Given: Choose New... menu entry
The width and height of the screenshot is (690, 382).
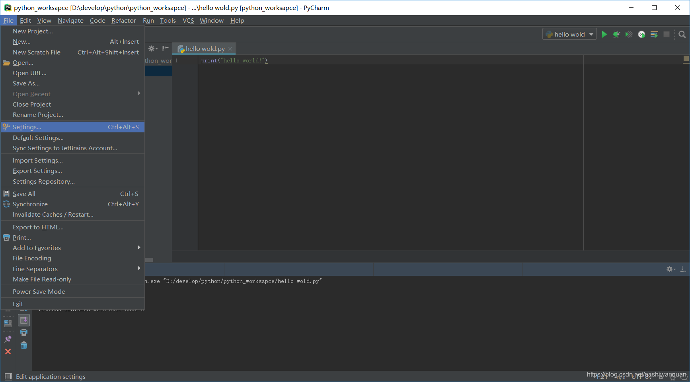Looking at the screenshot, I should coord(72,41).
